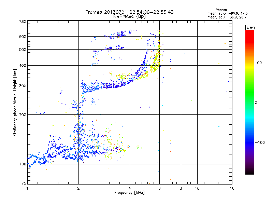This screenshot has width=273, height=205.
Task: Click the '200' y-axis tick label
Action: click(23, 115)
